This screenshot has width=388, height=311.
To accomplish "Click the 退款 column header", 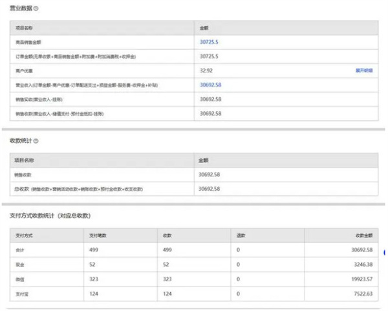I will tap(241, 235).
